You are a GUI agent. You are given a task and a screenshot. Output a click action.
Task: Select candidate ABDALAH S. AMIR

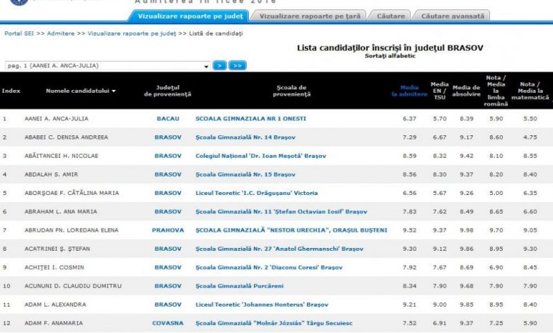[x=52, y=175]
